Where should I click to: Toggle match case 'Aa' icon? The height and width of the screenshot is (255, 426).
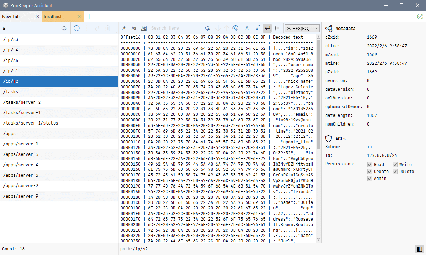coord(134,28)
